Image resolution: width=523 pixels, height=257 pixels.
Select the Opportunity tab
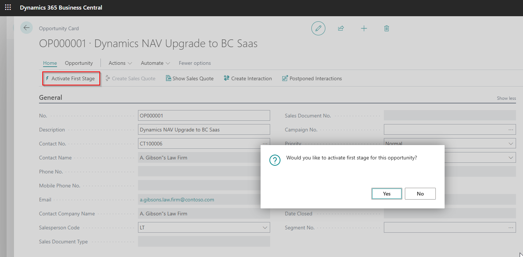[79, 63]
